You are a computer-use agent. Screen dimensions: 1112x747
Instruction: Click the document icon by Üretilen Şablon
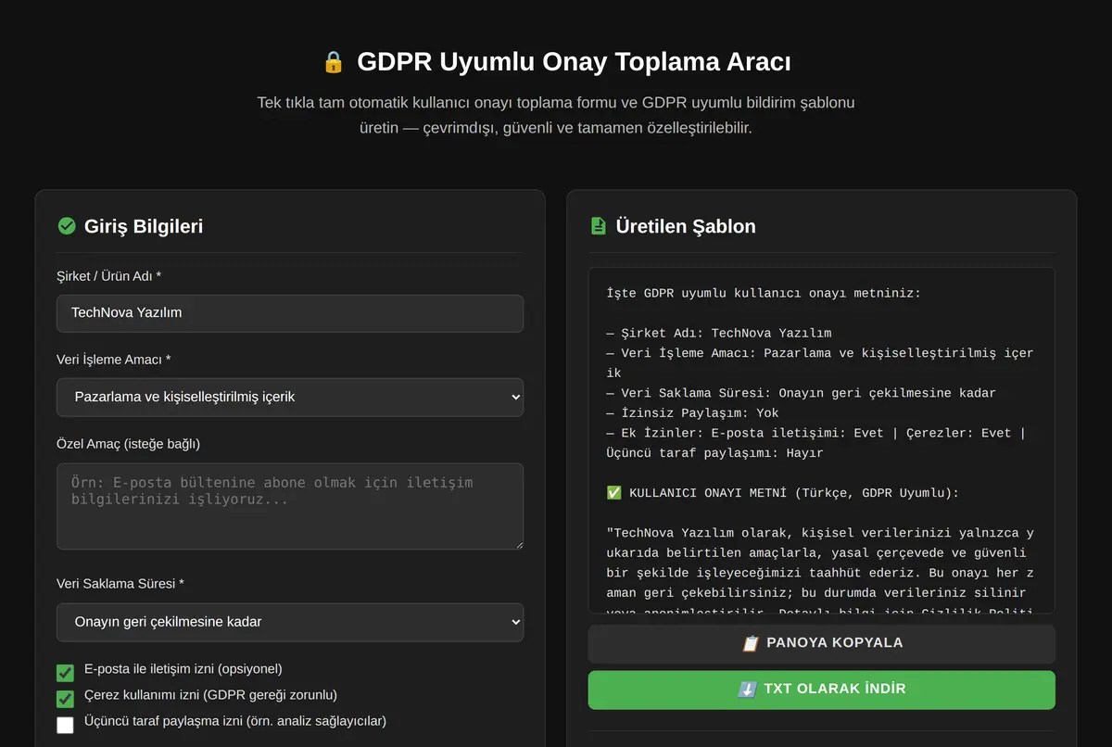(x=599, y=226)
